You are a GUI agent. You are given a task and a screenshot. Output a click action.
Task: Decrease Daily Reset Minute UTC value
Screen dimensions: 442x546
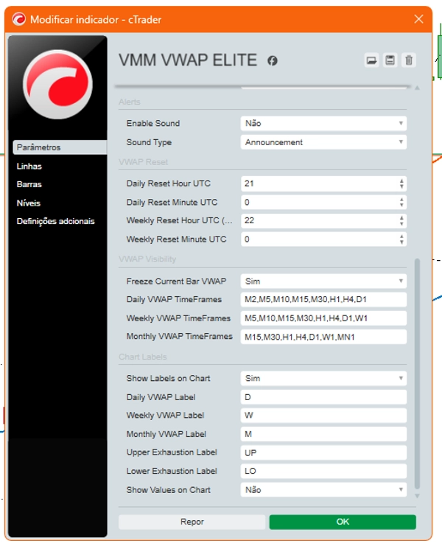coord(401,205)
